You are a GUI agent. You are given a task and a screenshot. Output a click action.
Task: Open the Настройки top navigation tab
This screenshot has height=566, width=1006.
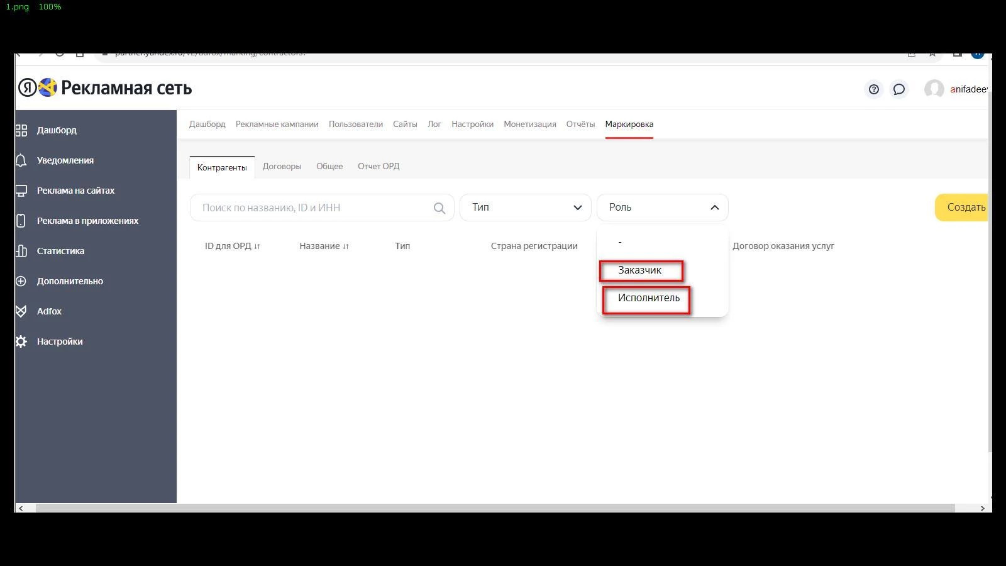[473, 125]
